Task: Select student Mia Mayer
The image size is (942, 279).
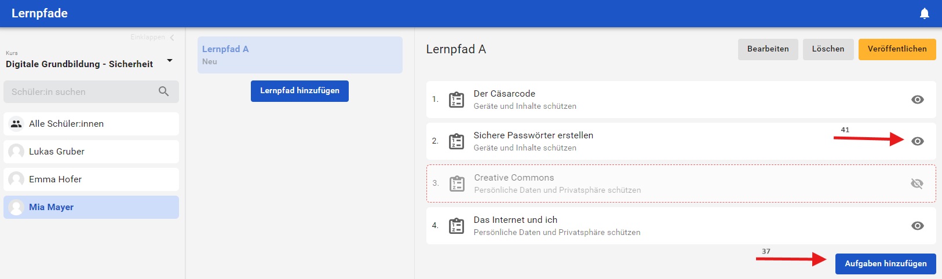Action: [x=92, y=207]
